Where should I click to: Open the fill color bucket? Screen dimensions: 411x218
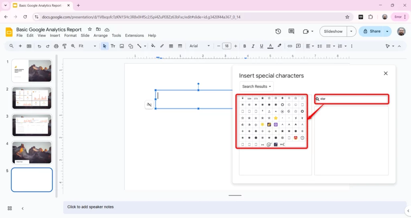coord(153,46)
